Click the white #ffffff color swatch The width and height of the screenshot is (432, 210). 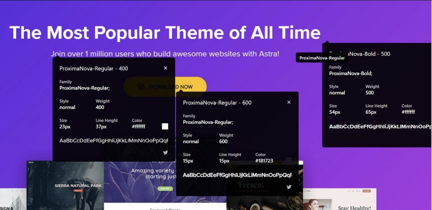165,126
